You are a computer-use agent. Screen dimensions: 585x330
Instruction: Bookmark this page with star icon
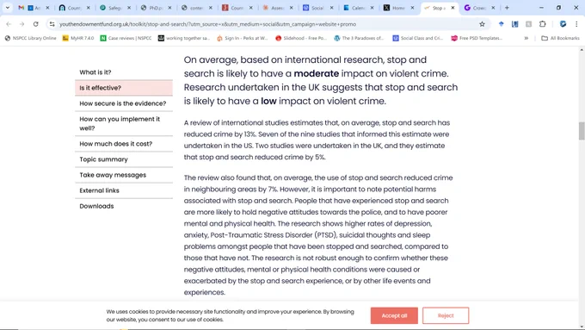tap(482, 24)
